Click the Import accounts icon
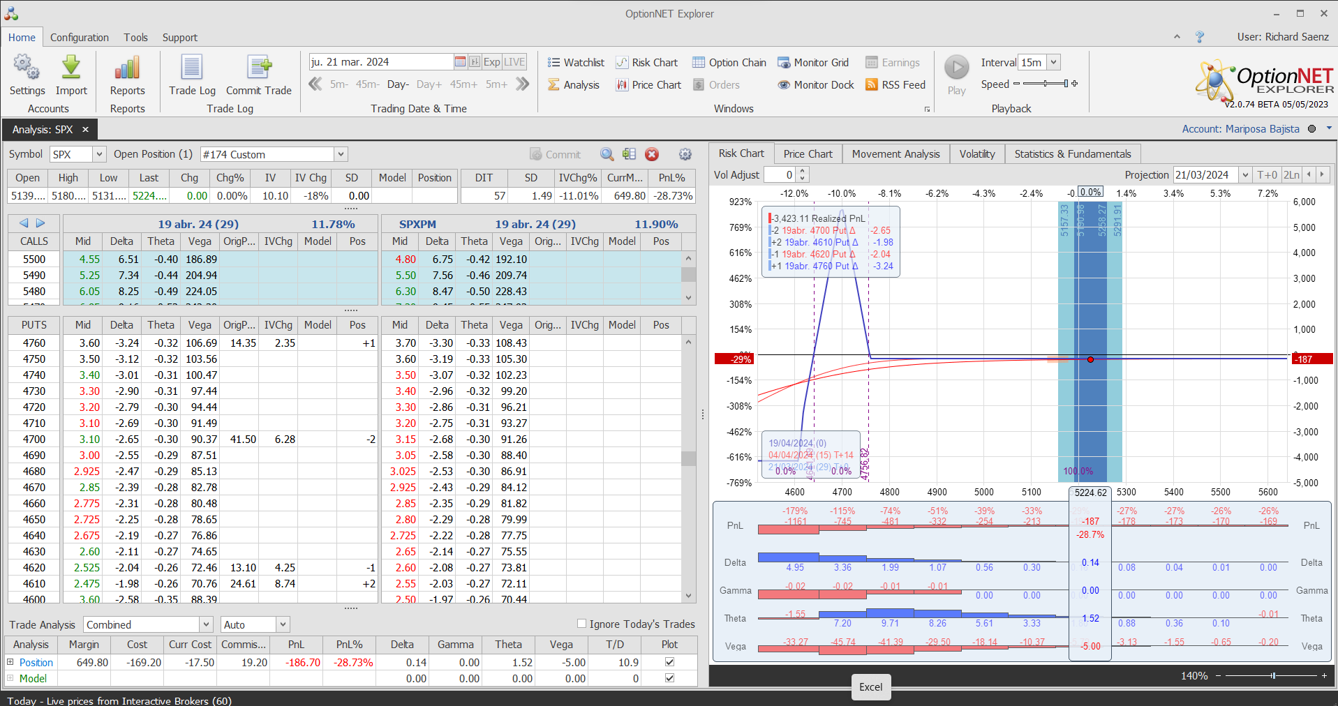Viewport: 1338px width, 706px height. (x=71, y=68)
